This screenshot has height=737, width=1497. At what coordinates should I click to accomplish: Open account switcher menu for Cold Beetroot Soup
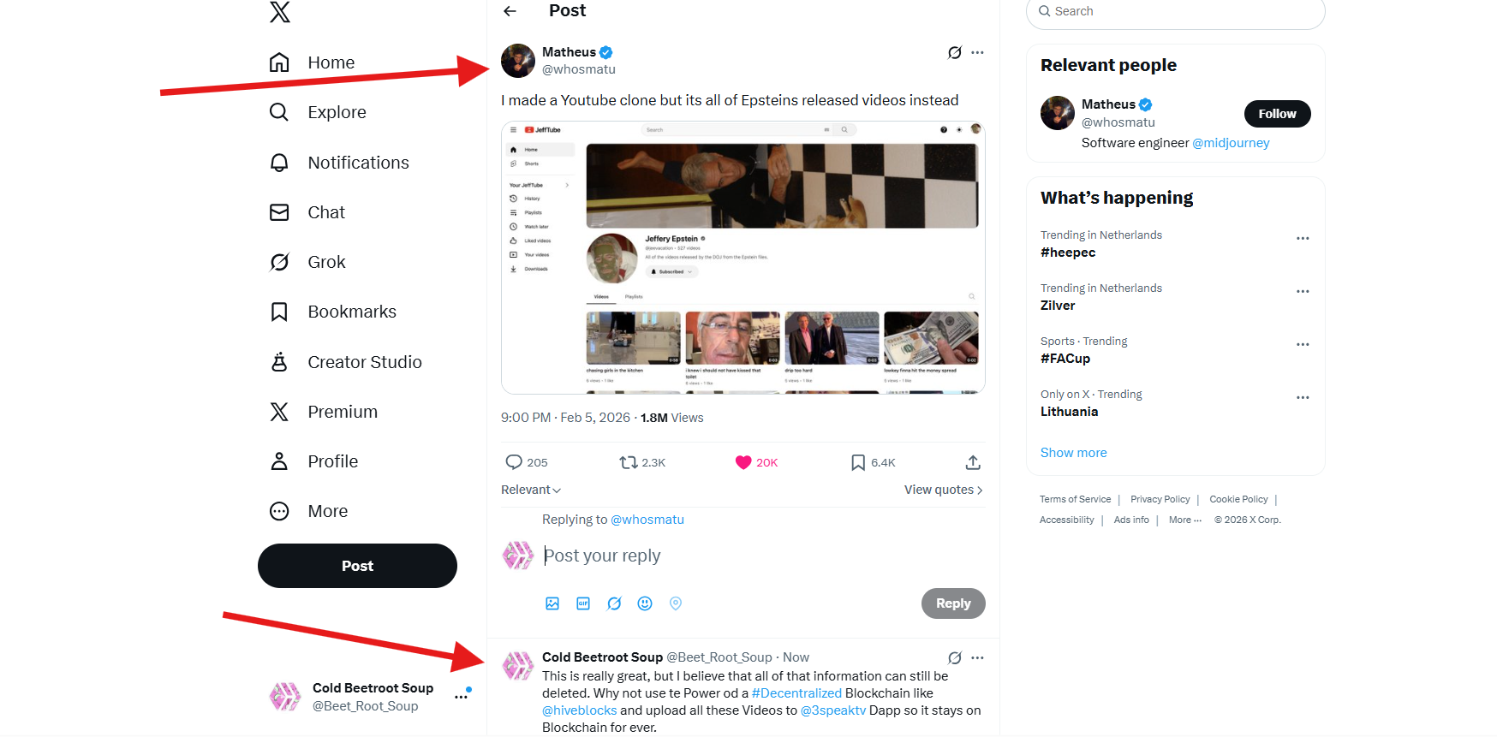461,697
